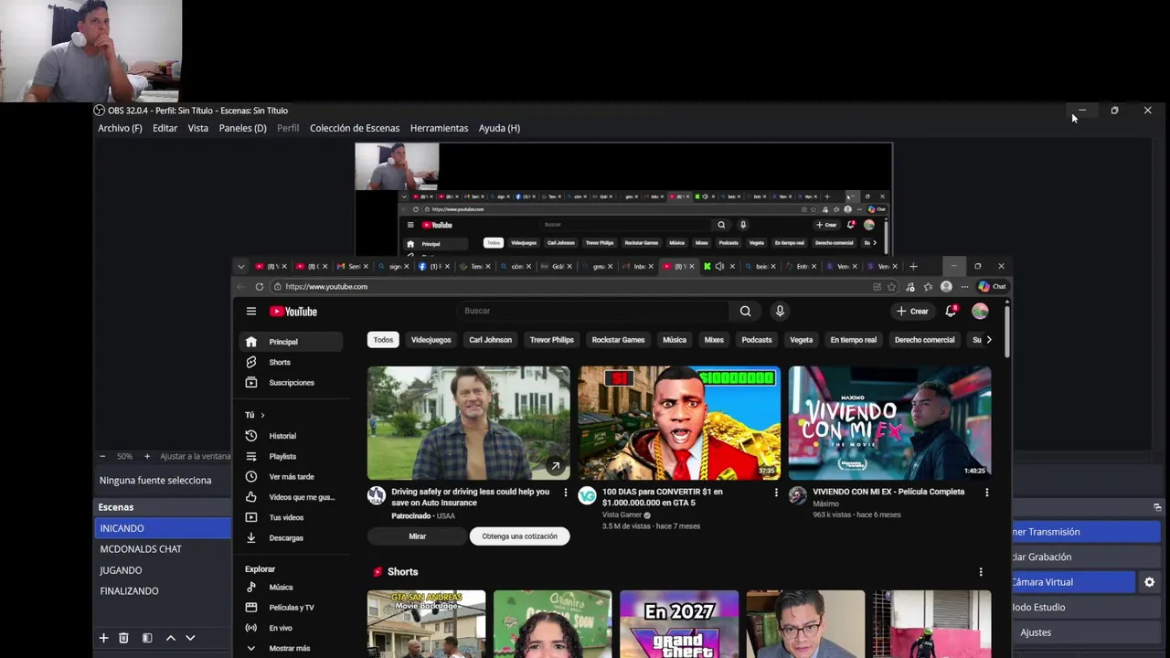Screen dimensions: 1170x658
Task: Open the YouTube account avatar menu
Action: tap(980, 311)
